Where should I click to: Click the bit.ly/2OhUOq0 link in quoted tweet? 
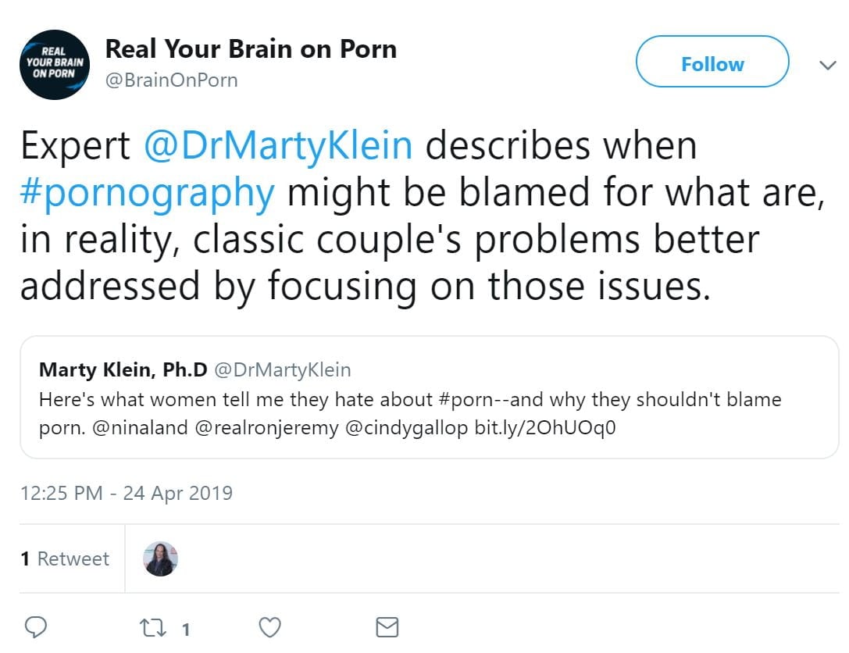(x=545, y=430)
